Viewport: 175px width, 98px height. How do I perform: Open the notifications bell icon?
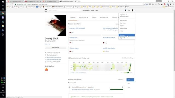125,10
